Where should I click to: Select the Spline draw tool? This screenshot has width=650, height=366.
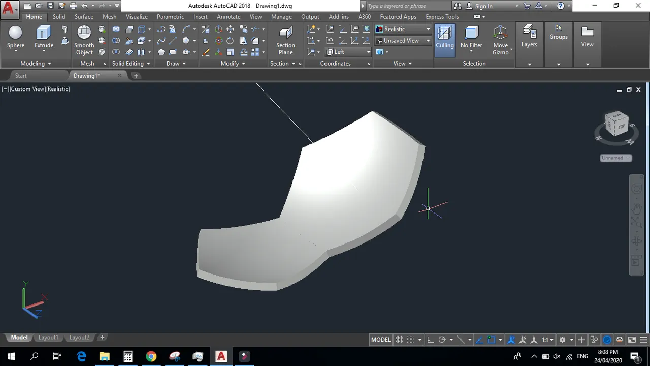[x=161, y=41]
